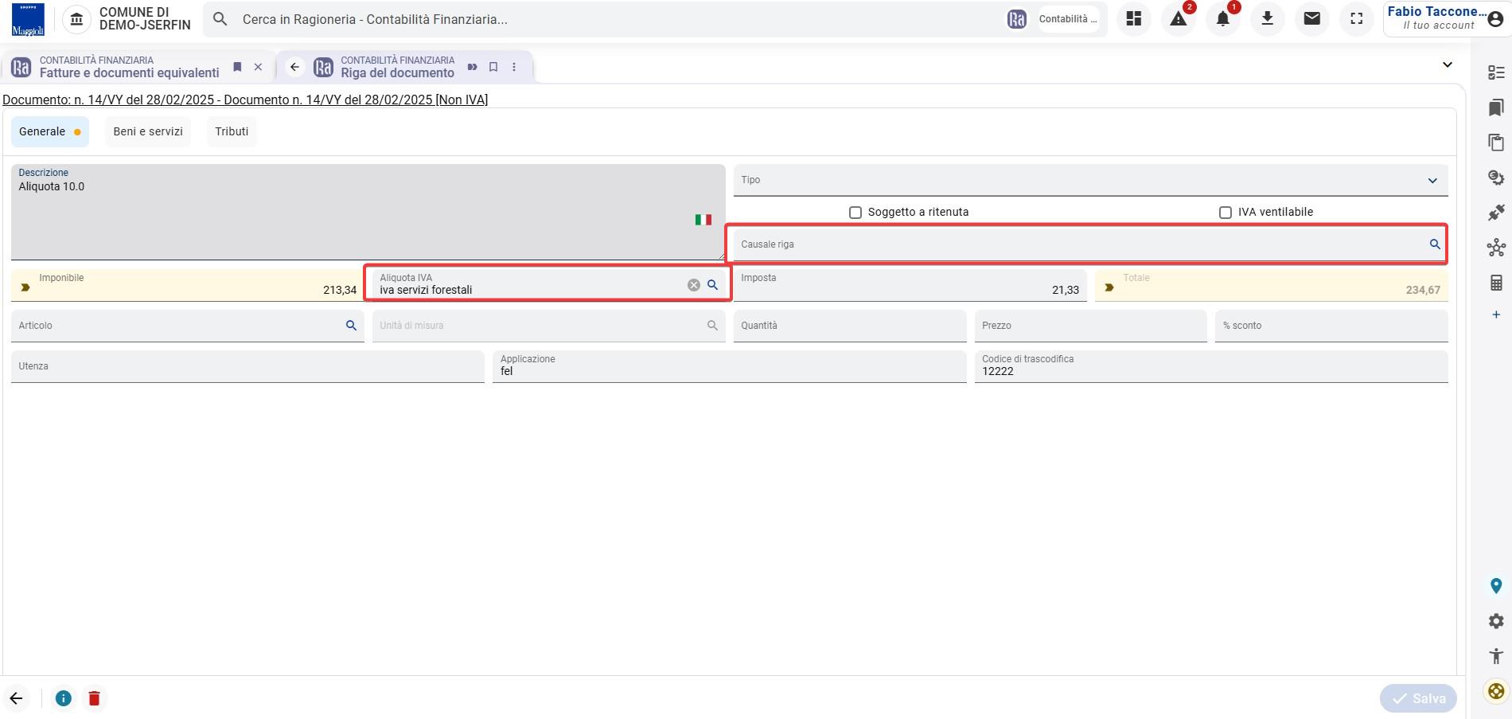Expand the tab list chevron
Screen dimensions: 1512x719
(1448, 64)
